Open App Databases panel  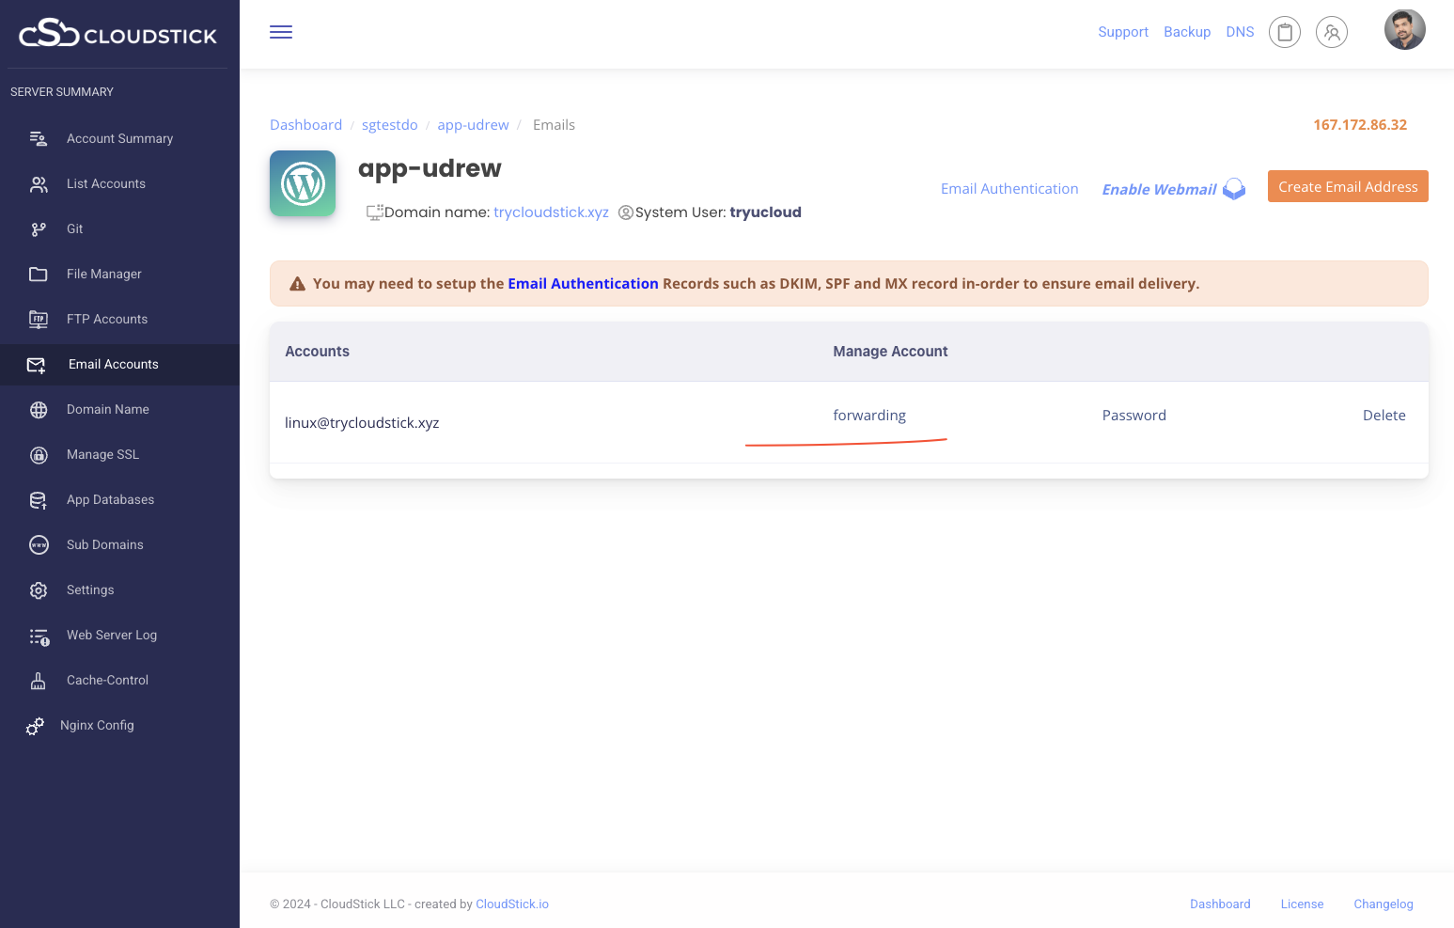[110, 499]
